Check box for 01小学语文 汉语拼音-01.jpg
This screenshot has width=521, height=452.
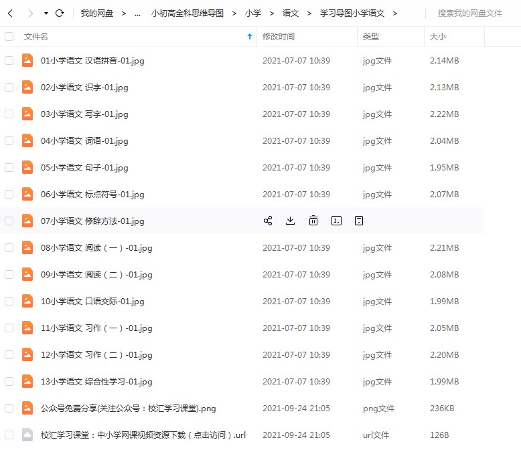[x=9, y=60]
